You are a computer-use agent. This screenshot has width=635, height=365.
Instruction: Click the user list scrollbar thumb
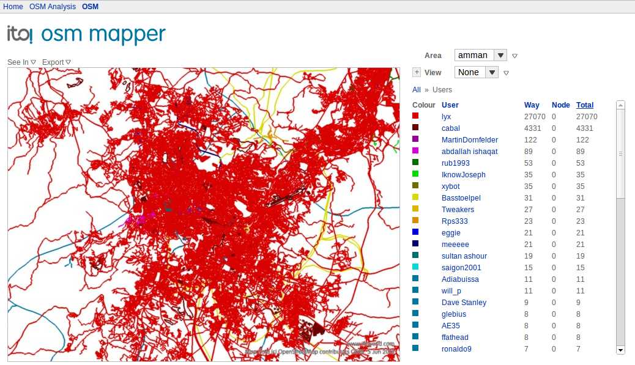click(x=620, y=154)
